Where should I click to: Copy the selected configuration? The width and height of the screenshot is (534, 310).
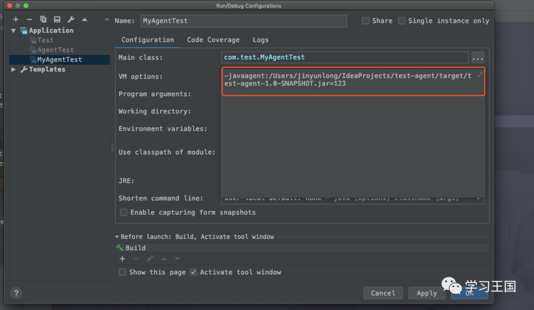click(x=43, y=19)
